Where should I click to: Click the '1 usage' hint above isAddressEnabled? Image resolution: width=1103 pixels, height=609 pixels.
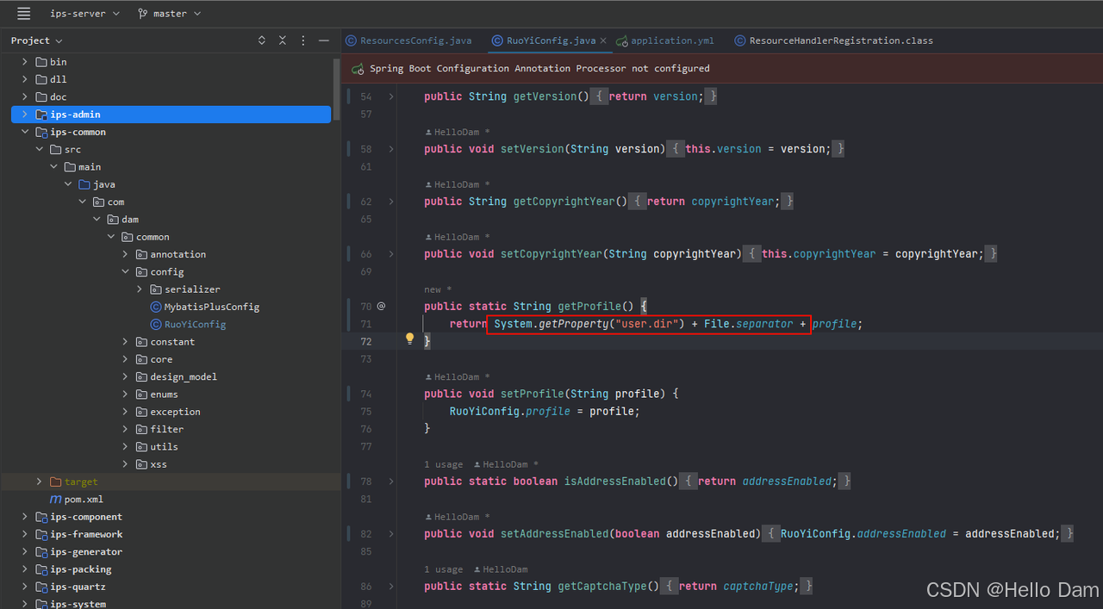pos(443,464)
